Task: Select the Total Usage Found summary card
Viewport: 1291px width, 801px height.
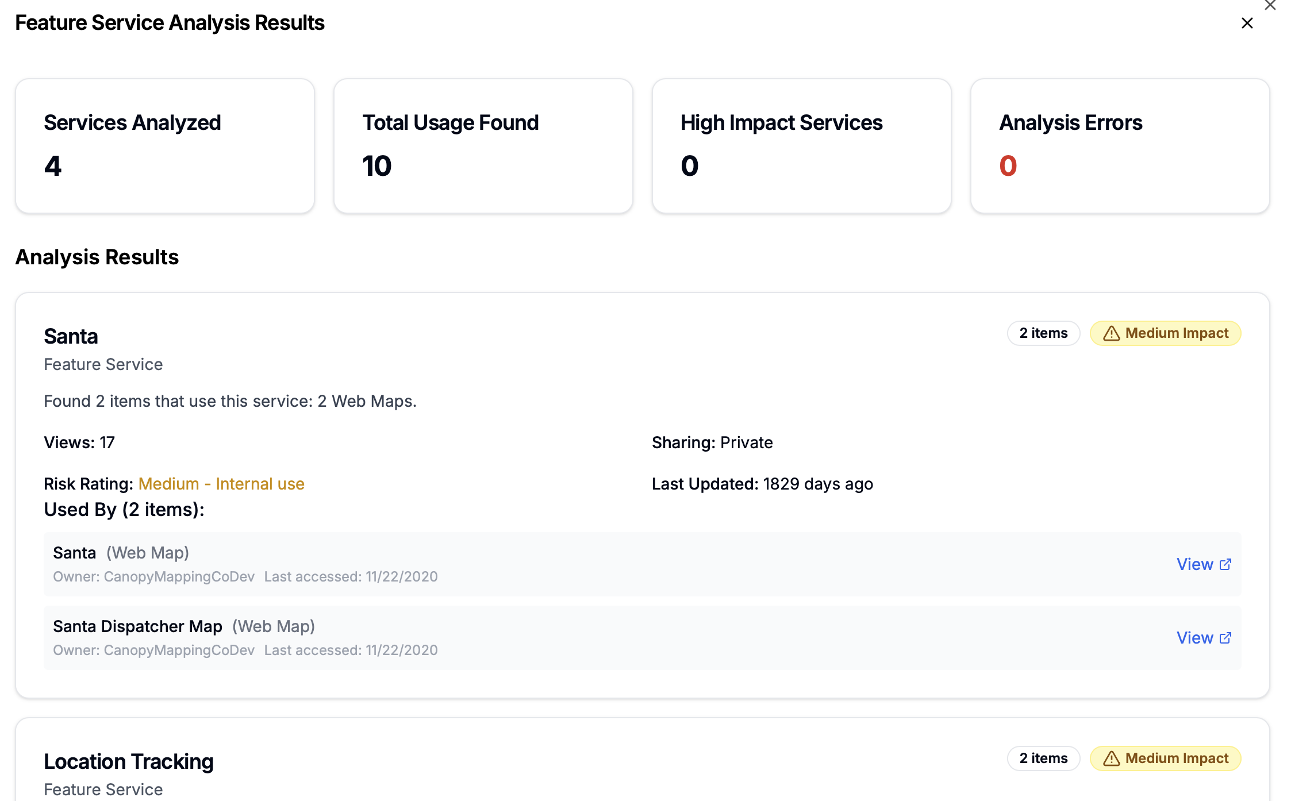Action: tap(483, 146)
